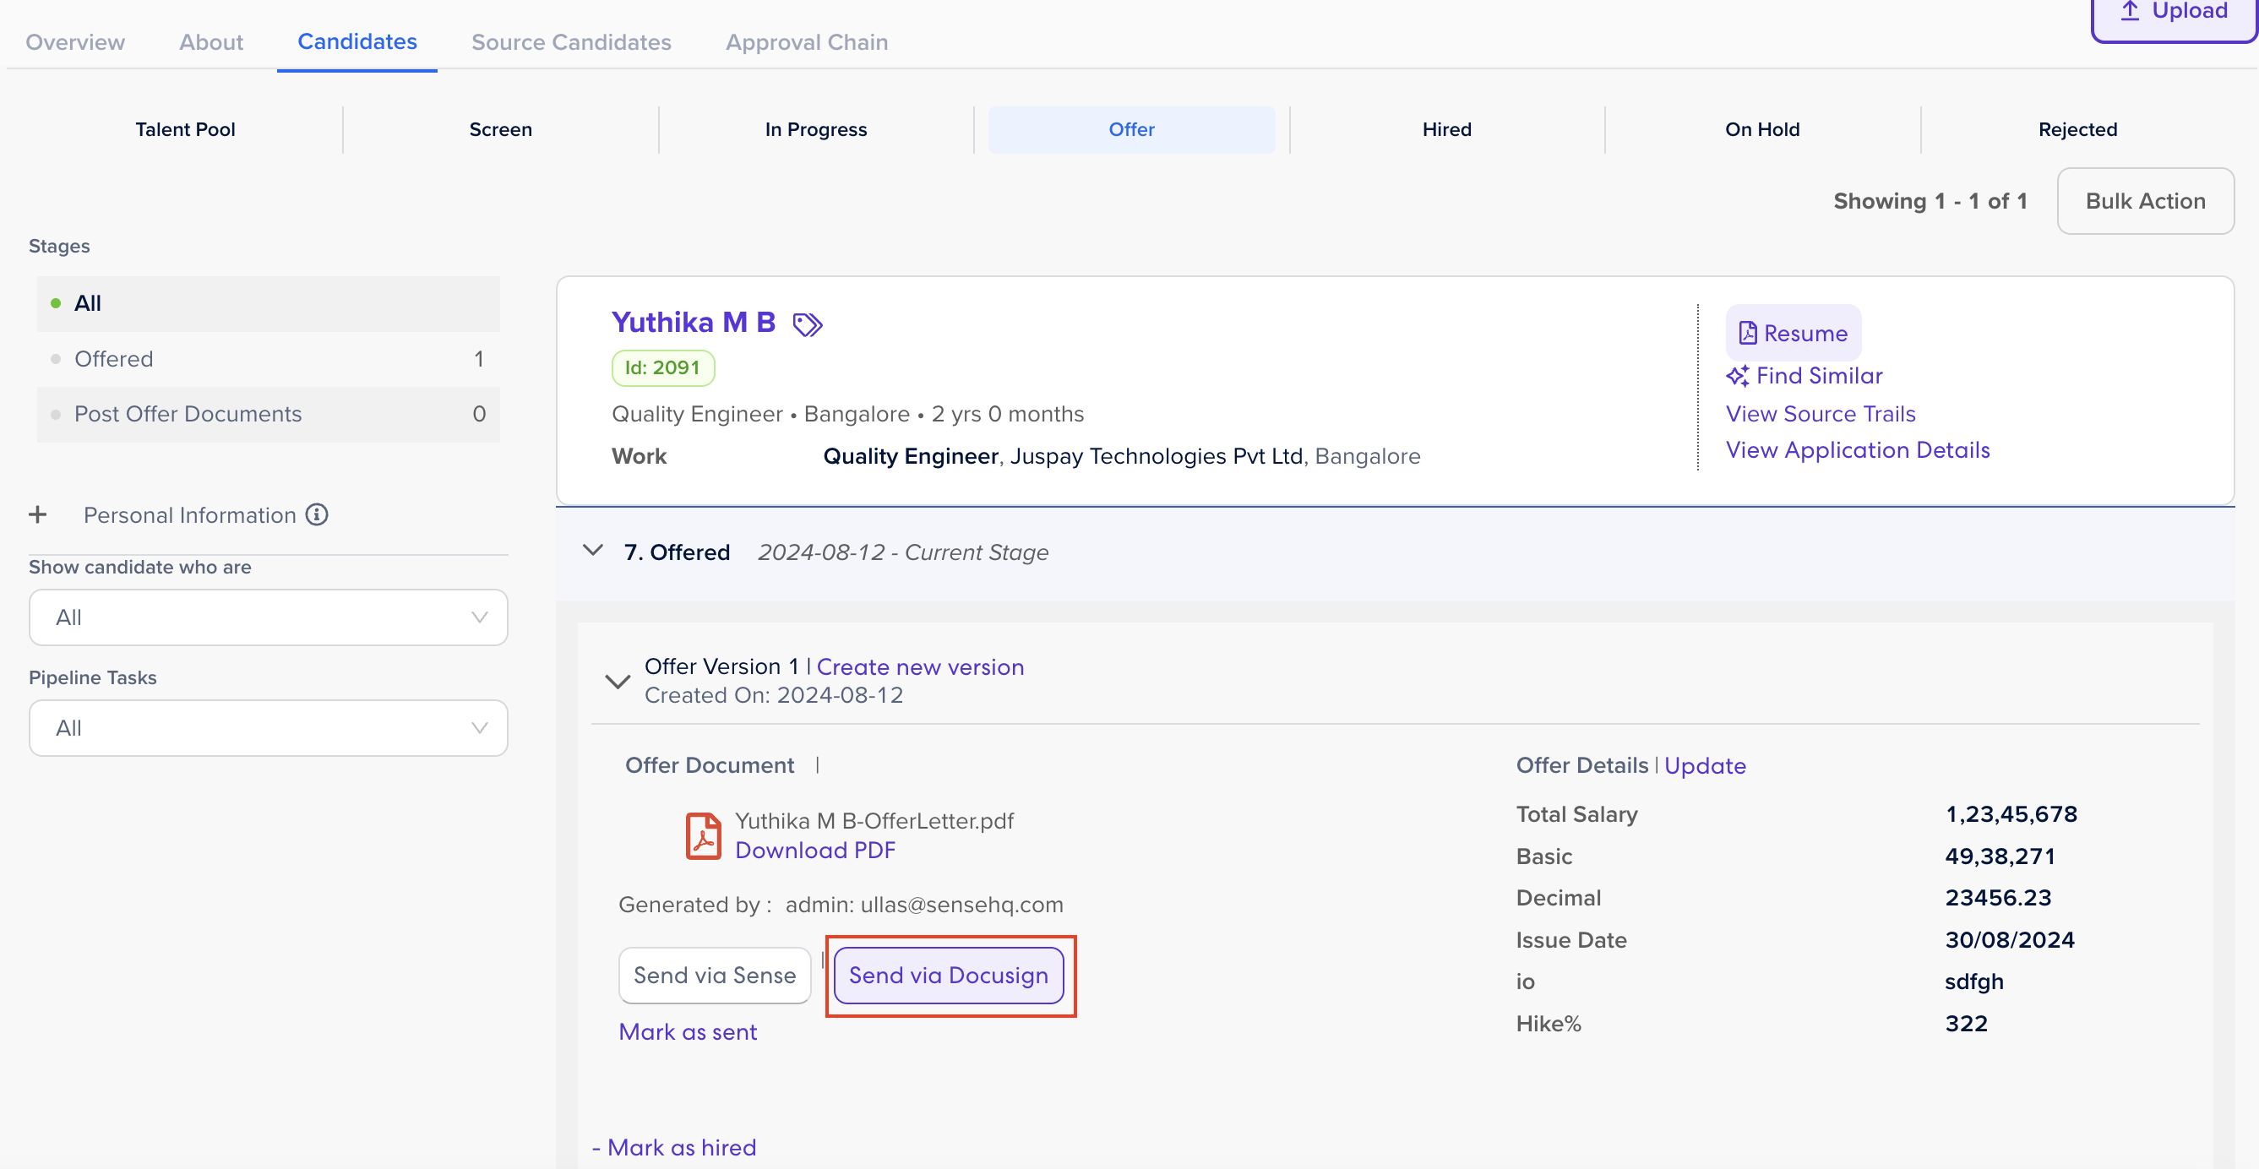Click the Upload icon at top right
Viewport: 2259px width, 1169px height.
pyautogui.click(x=2131, y=11)
